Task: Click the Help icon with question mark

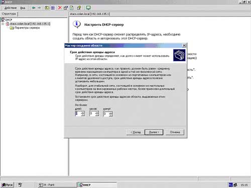Action: coord(79,8)
